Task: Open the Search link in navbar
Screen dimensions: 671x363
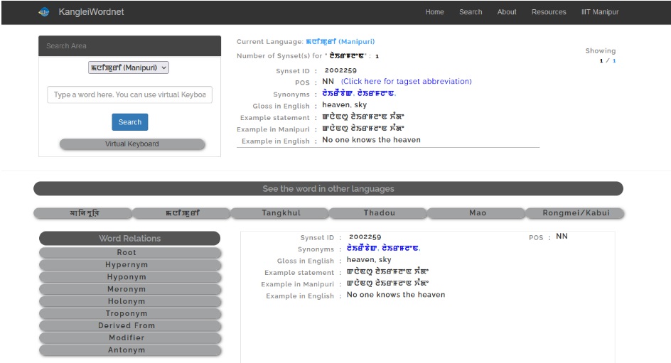Action: (470, 12)
